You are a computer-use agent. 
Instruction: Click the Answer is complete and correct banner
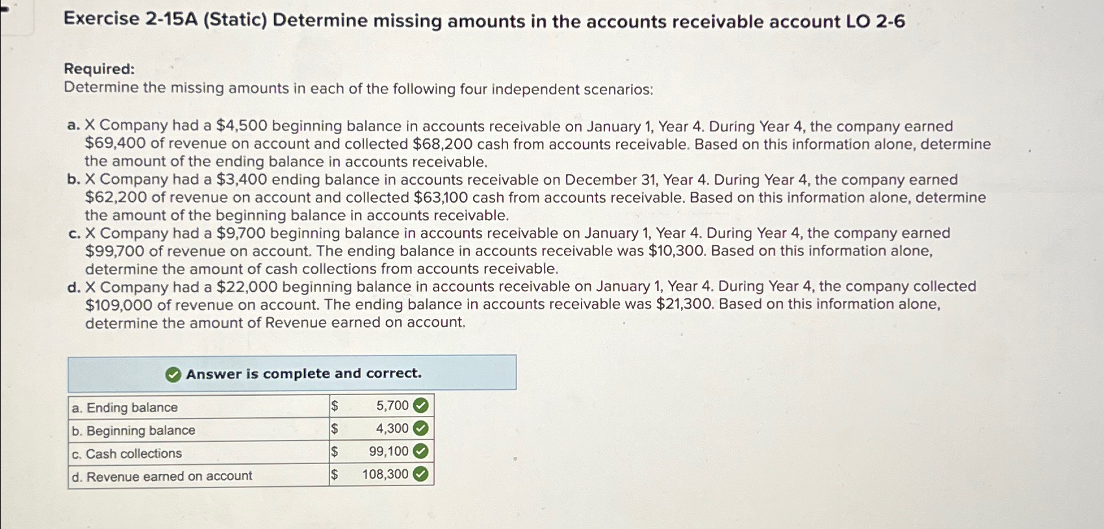click(x=292, y=374)
